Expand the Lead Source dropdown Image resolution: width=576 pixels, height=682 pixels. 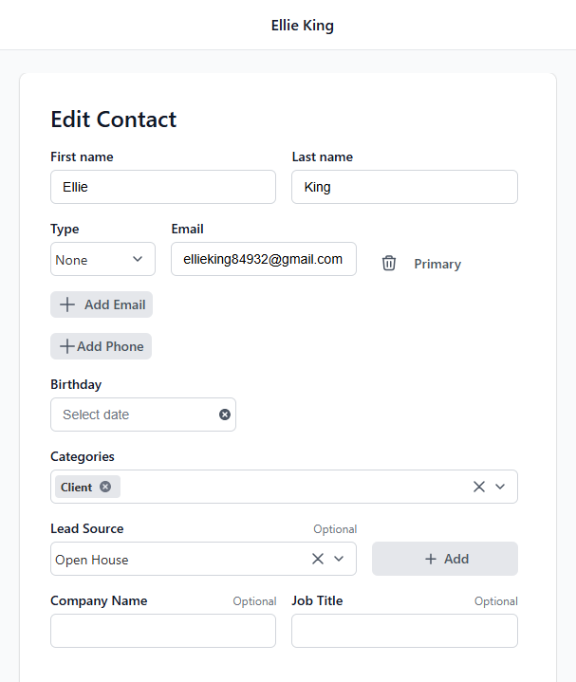tap(339, 559)
